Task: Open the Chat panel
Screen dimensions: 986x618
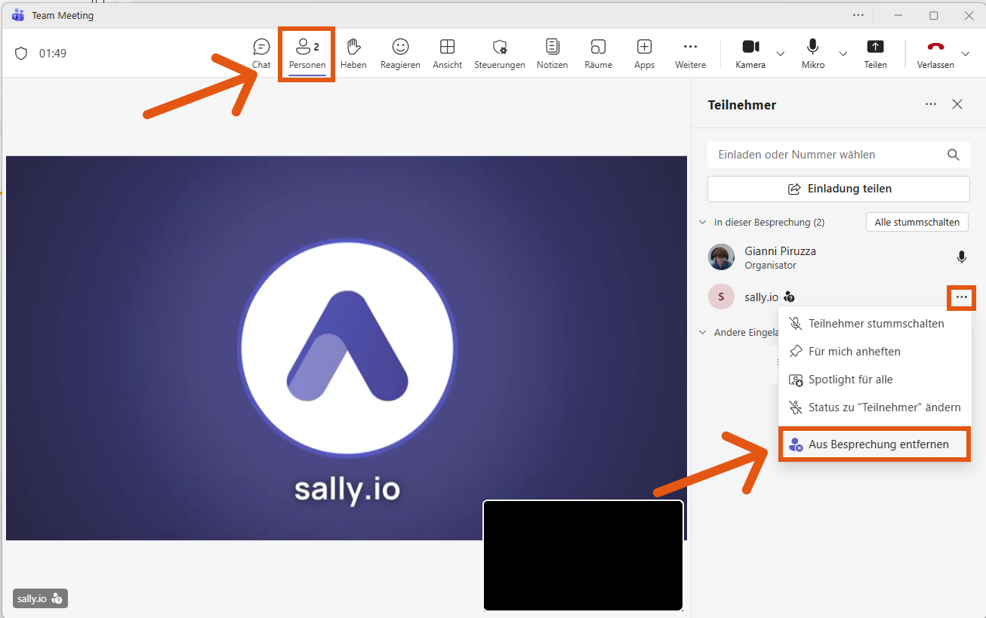Action: [261, 53]
